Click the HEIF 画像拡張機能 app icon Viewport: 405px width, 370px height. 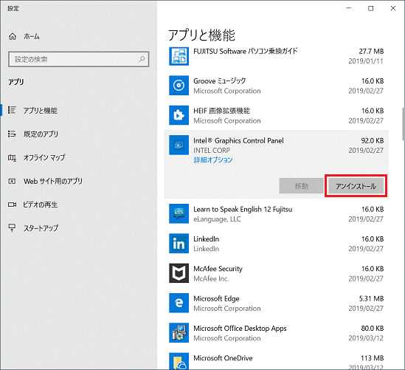179,115
